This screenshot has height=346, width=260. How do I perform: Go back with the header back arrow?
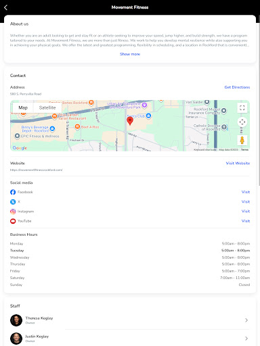pos(6,7)
